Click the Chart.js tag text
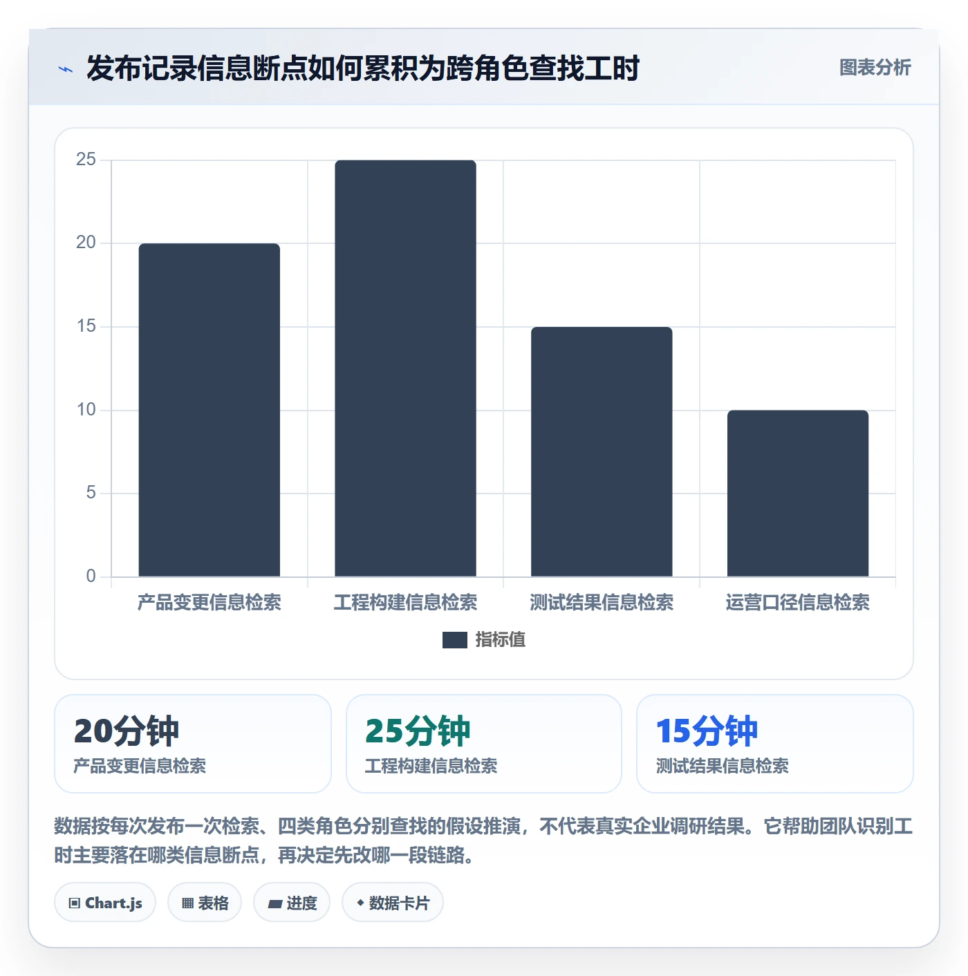This screenshot has height=976, width=968. click(x=113, y=903)
